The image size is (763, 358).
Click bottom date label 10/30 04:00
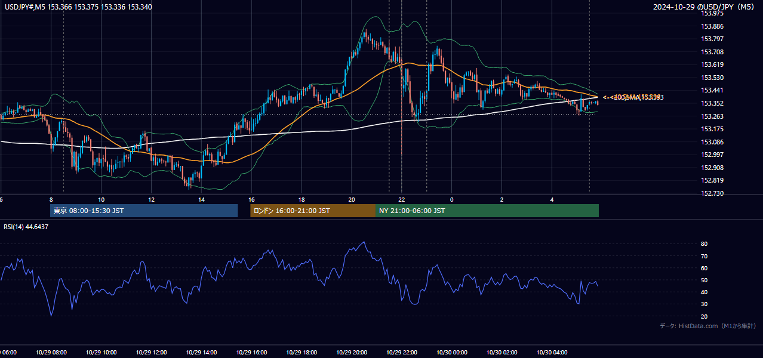[x=552, y=352]
